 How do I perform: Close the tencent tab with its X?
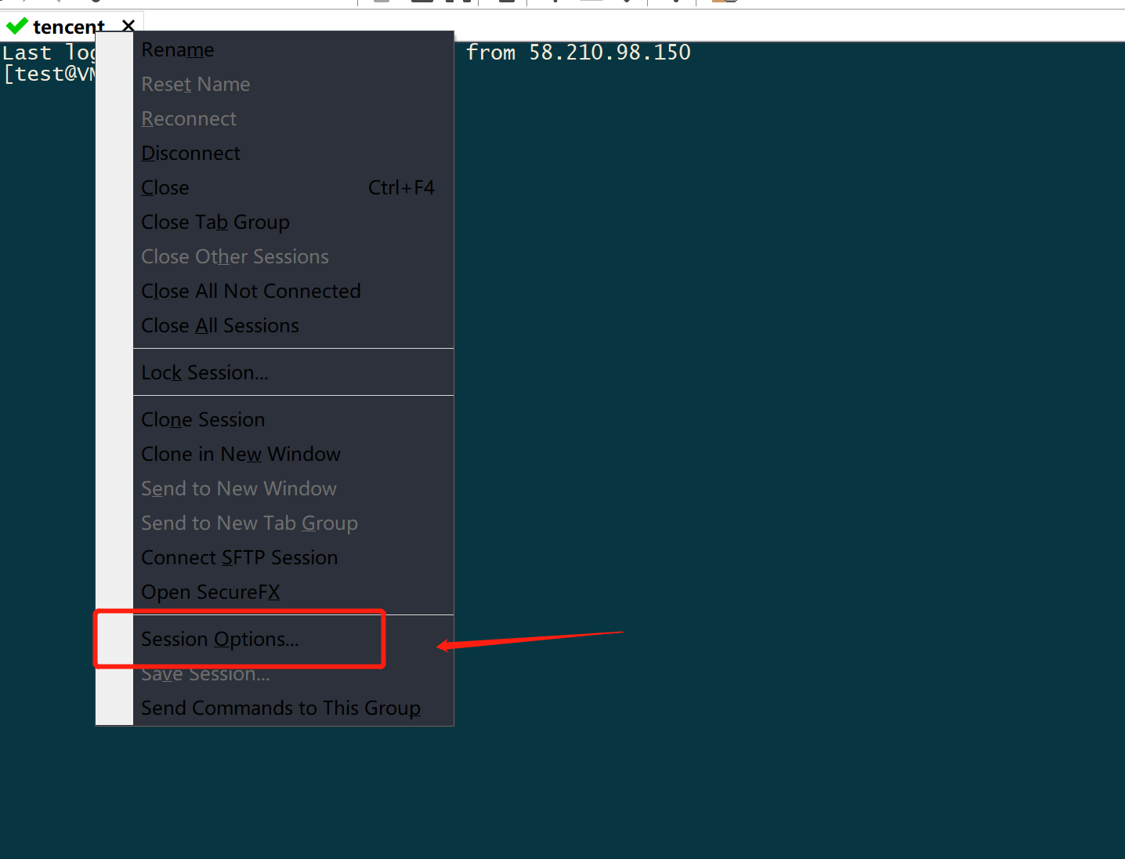click(x=128, y=25)
